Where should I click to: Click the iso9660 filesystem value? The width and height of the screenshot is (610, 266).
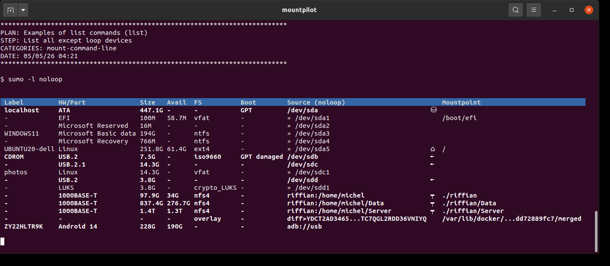pyautogui.click(x=207, y=157)
